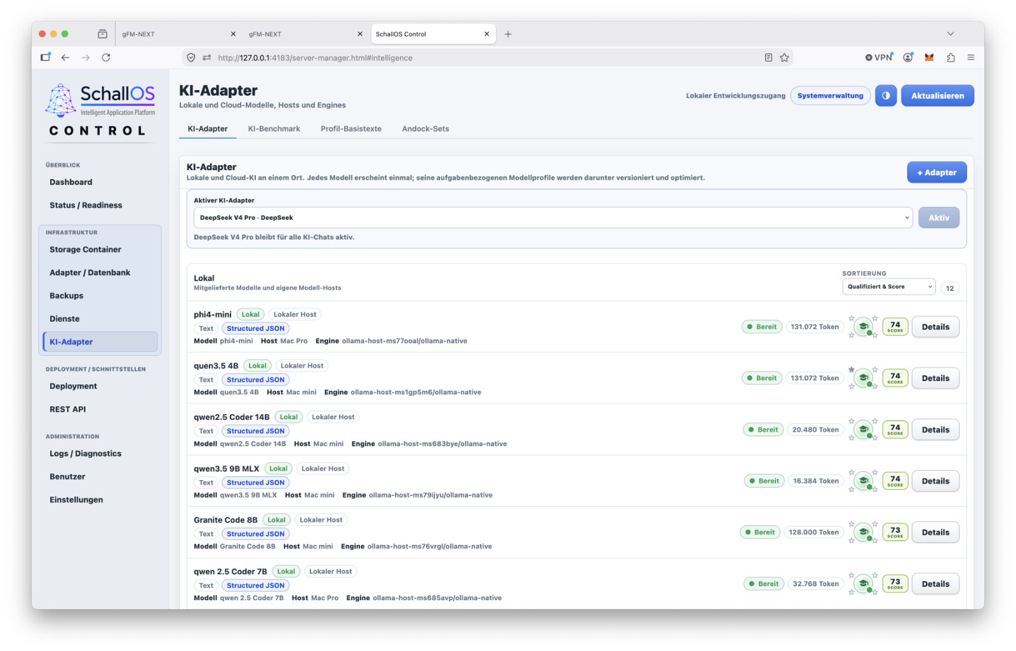This screenshot has height=651, width=1016.
Task: Open Deployment in the sidebar
Action: [74, 386]
